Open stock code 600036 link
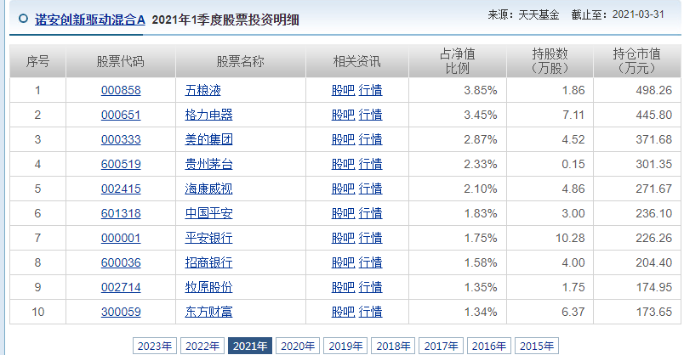This screenshot has width=684, height=355. pos(121,262)
